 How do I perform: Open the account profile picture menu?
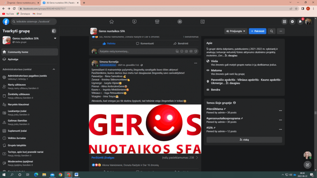[308, 22]
